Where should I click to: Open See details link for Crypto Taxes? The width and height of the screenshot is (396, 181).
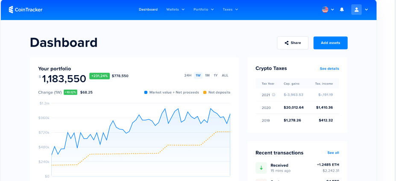coord(329,68)
